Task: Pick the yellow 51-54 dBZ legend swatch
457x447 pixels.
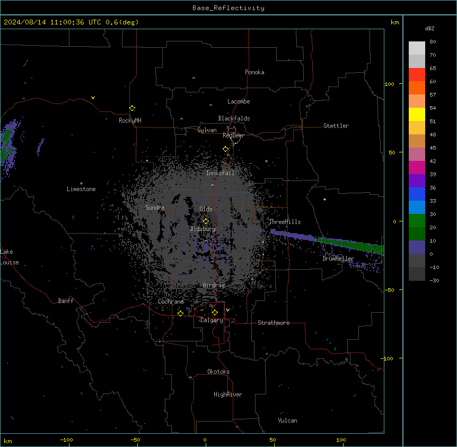Action: [x=417, y=114]
